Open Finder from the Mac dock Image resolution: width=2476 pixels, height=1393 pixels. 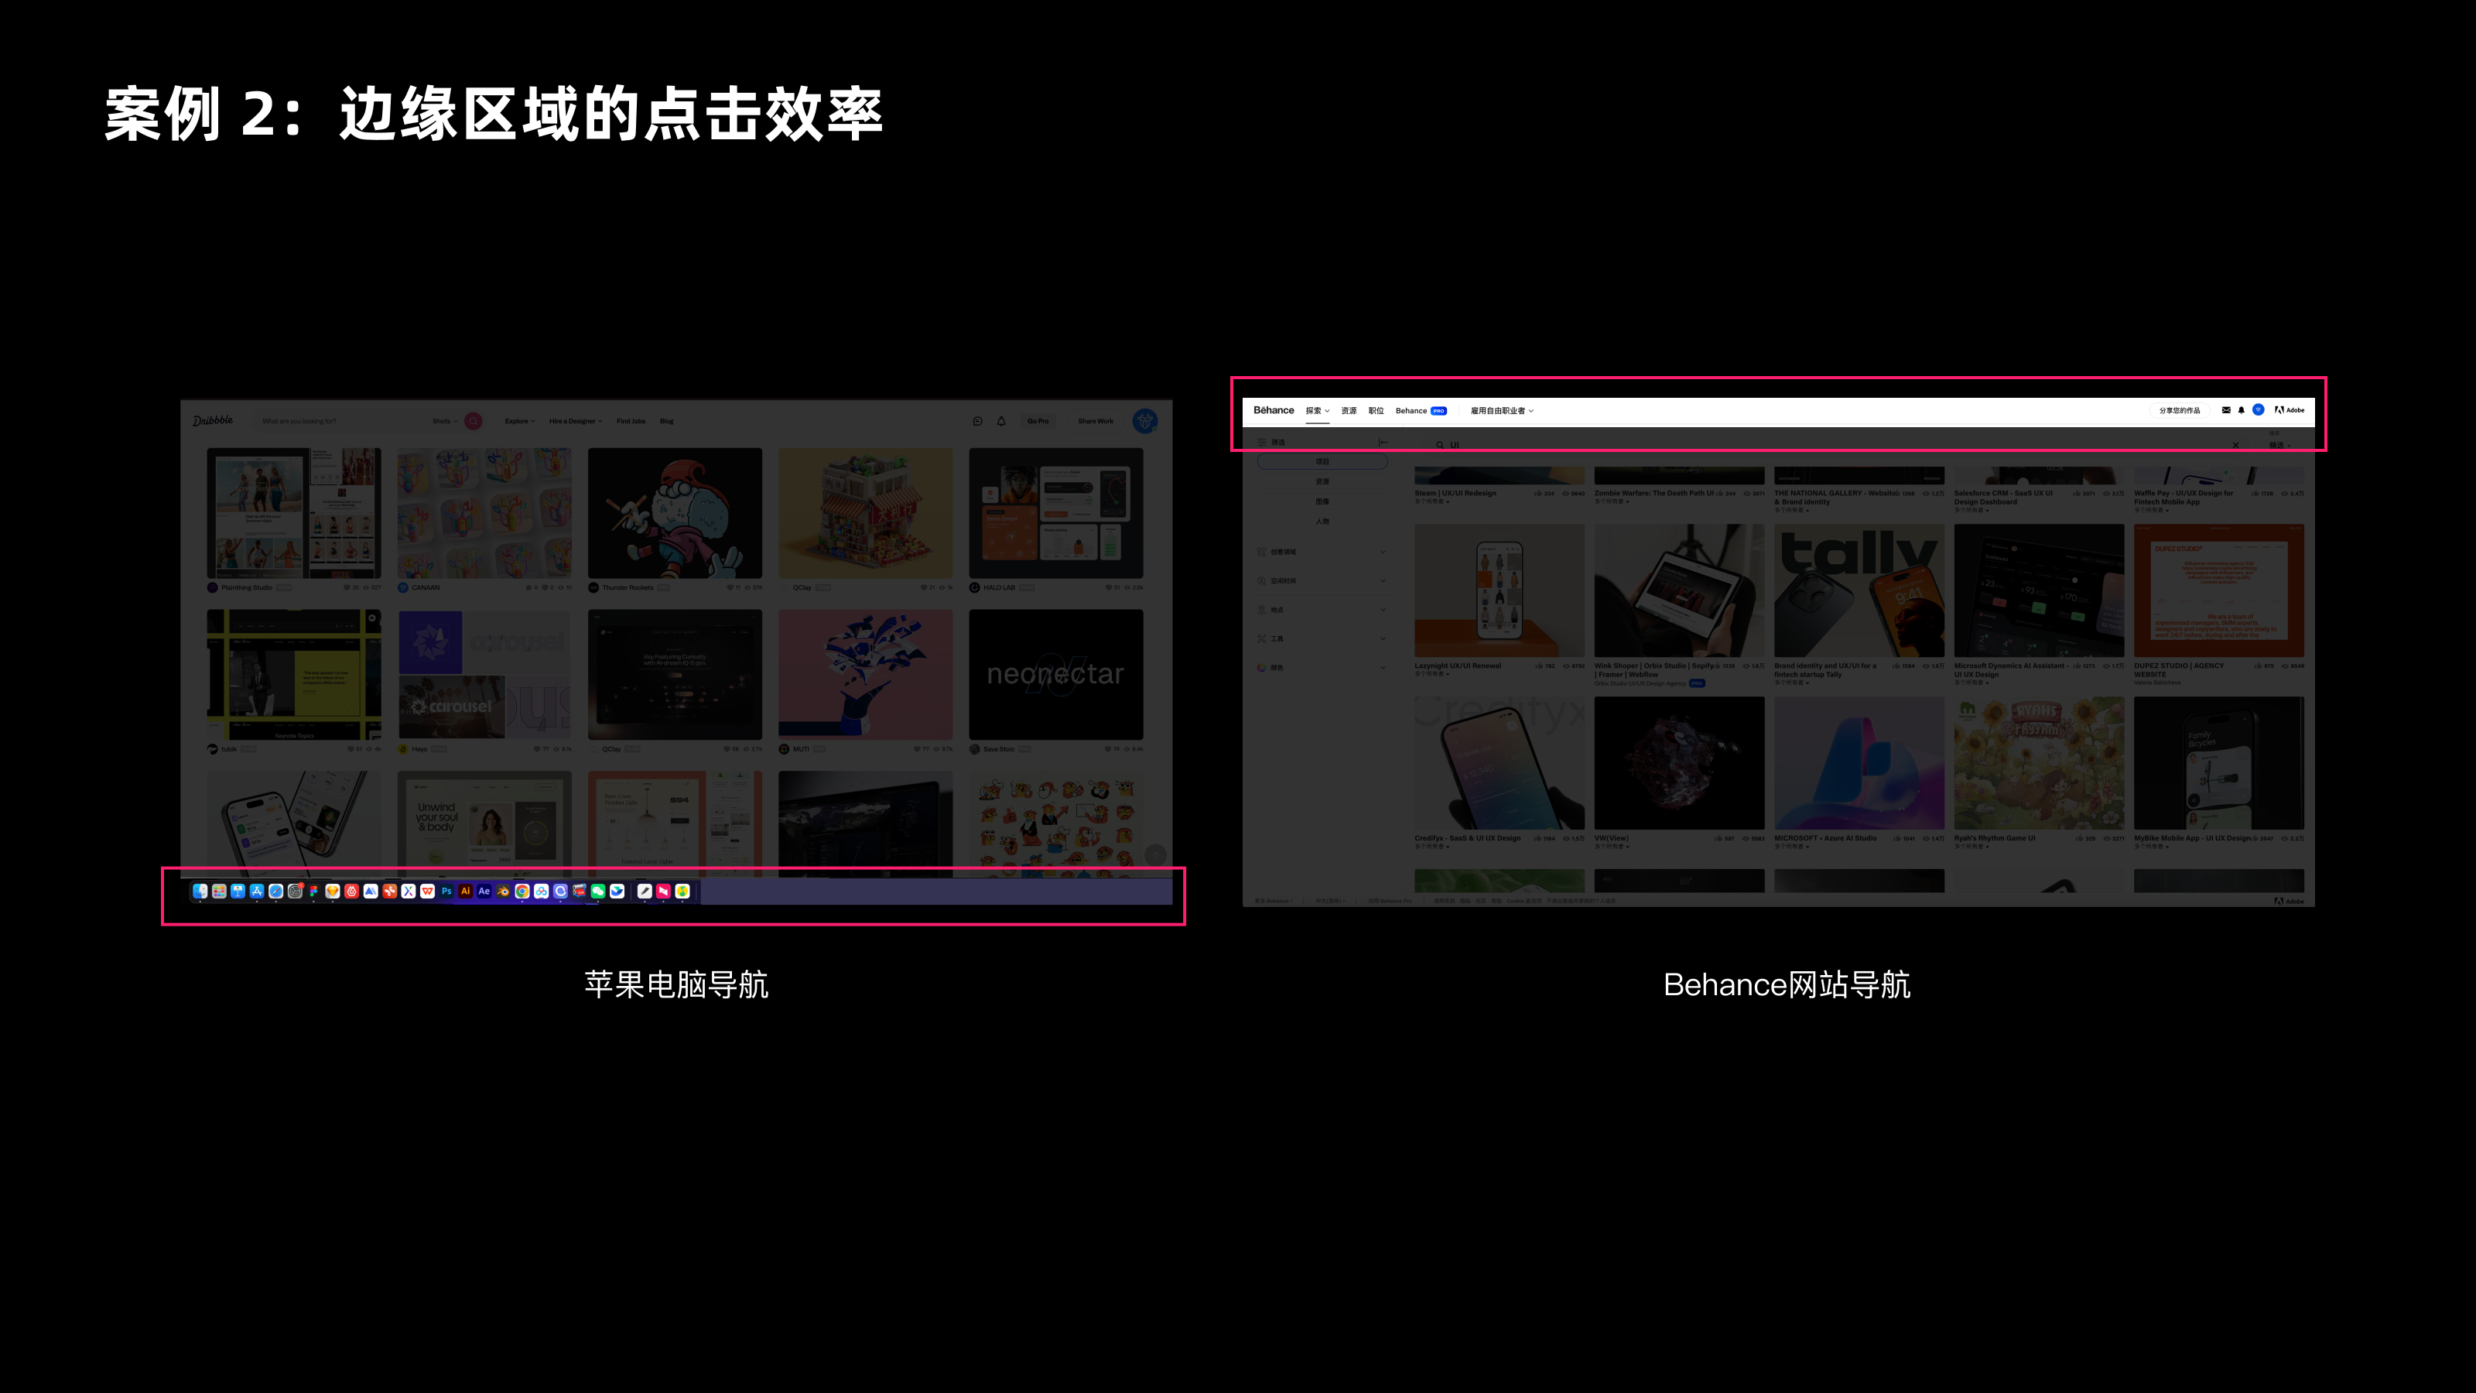pos(200,892)
